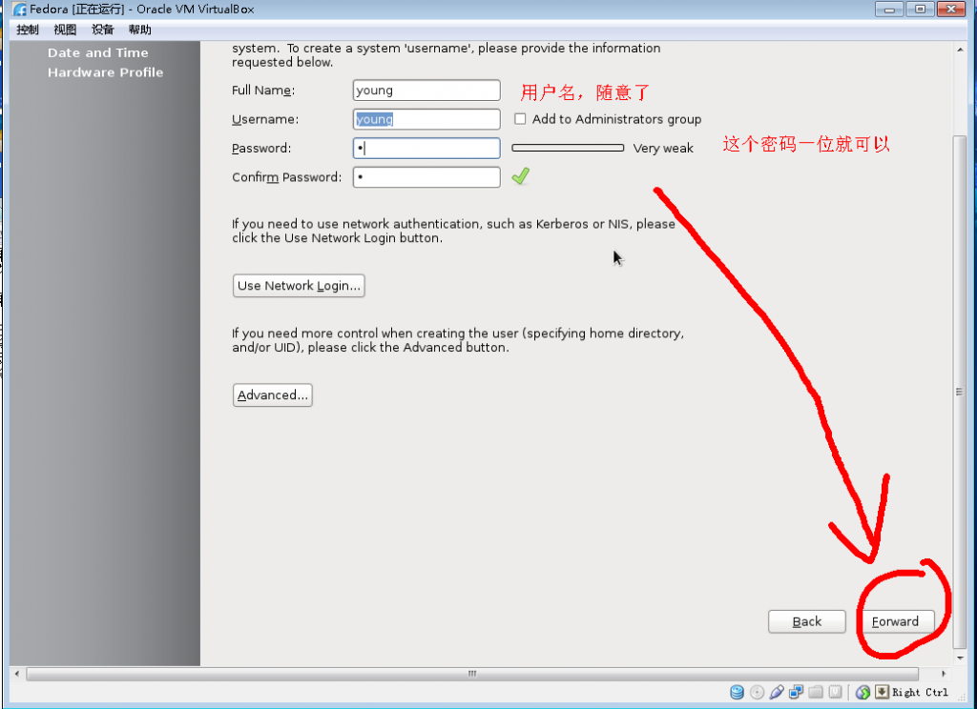Viewport: 977px width, 709px height.
Task: Click the display status icon
Action: [834, 692]
